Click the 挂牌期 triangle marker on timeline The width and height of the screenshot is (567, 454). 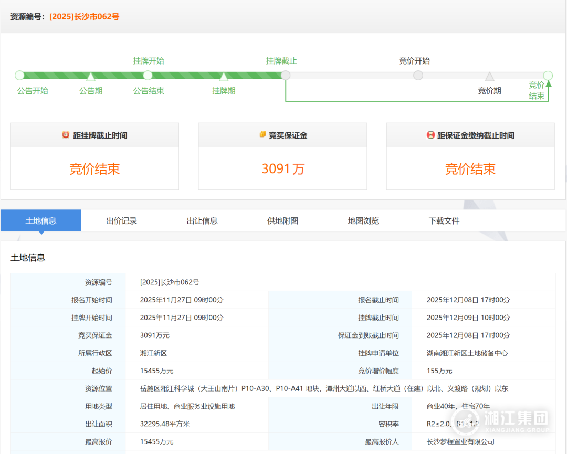click(x=224, y=77)
